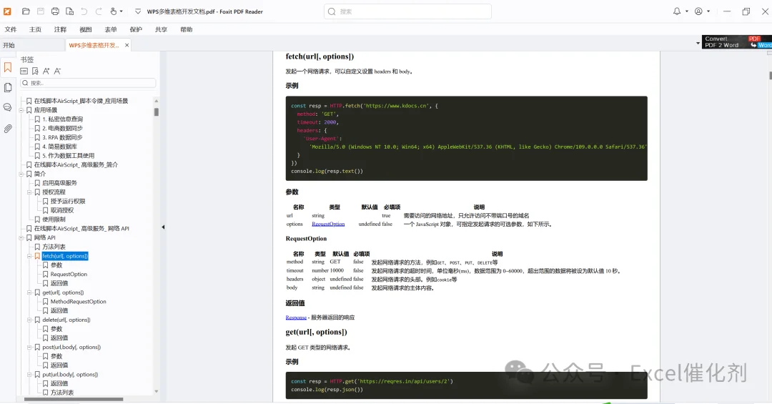Viewport: 772px width, 404px height.
Task: Click the Print icon
Action: (x=55, y=11)
